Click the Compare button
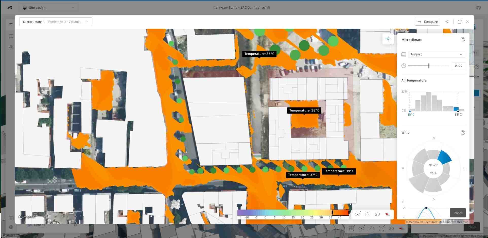Image resolution: width=488 pixels, height=238 pixels. pyautogui.click(x=427, y=22)
